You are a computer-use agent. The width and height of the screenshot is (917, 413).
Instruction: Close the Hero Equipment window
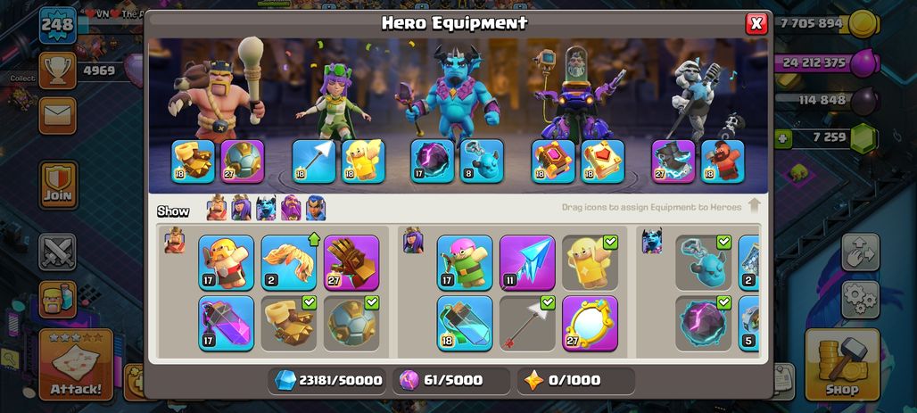[756, 23]
